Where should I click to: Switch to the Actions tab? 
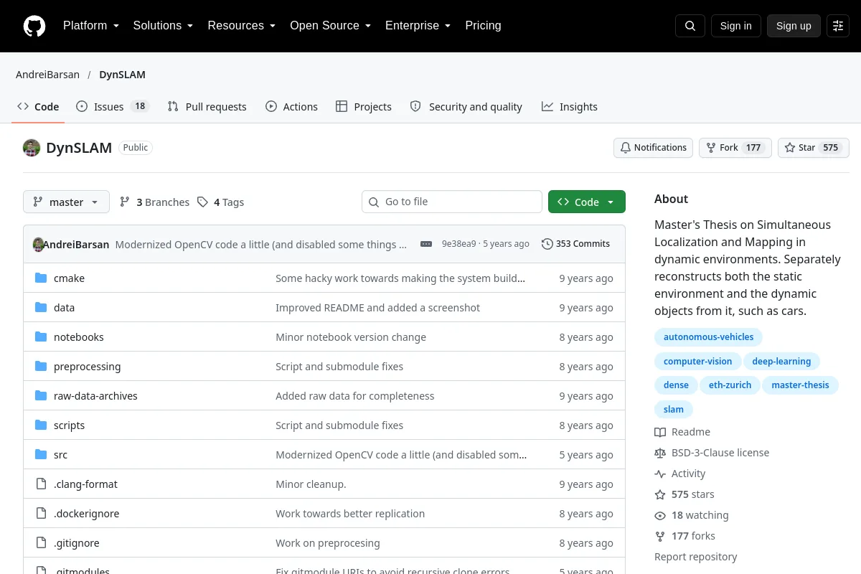[x=291, y=106]
